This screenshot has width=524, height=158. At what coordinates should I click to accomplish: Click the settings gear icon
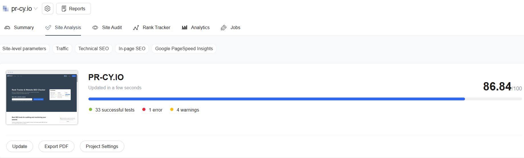coord(48,9)
